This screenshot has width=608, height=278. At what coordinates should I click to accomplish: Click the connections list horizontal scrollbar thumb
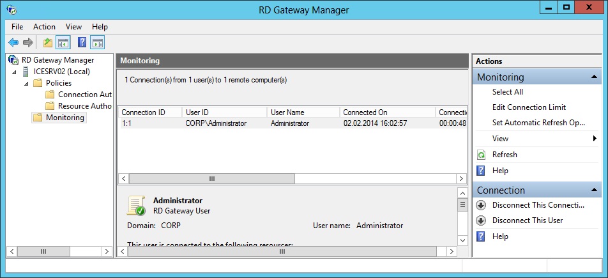click(x=212, y=178)
